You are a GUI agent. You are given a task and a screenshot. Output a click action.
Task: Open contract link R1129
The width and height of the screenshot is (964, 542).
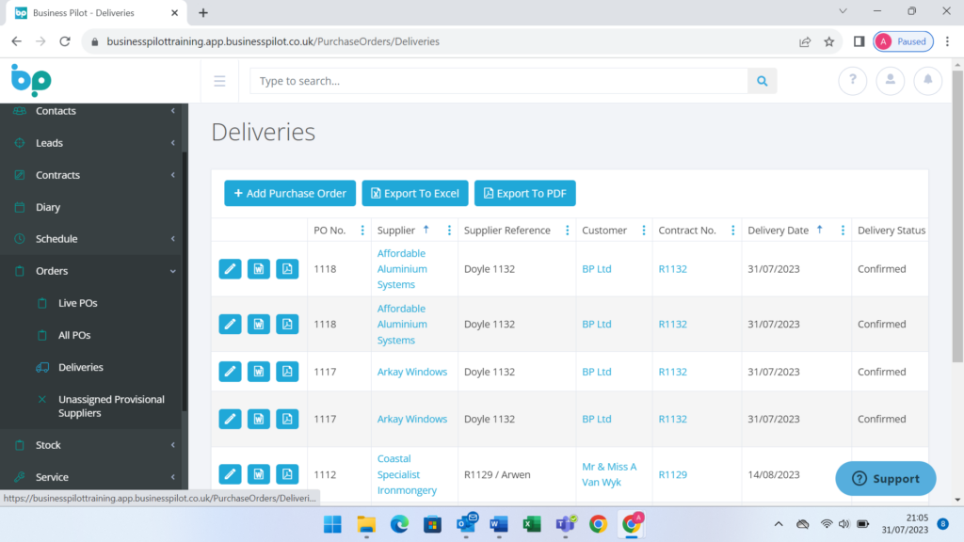pyautogui.click(x=672, y=474)
